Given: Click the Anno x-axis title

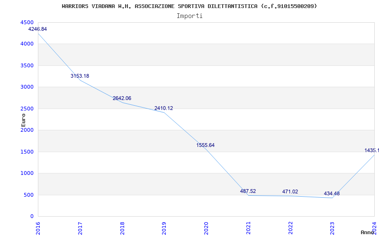Looking at the screenshot, I should pyautogui.click(x=368, y=232).
